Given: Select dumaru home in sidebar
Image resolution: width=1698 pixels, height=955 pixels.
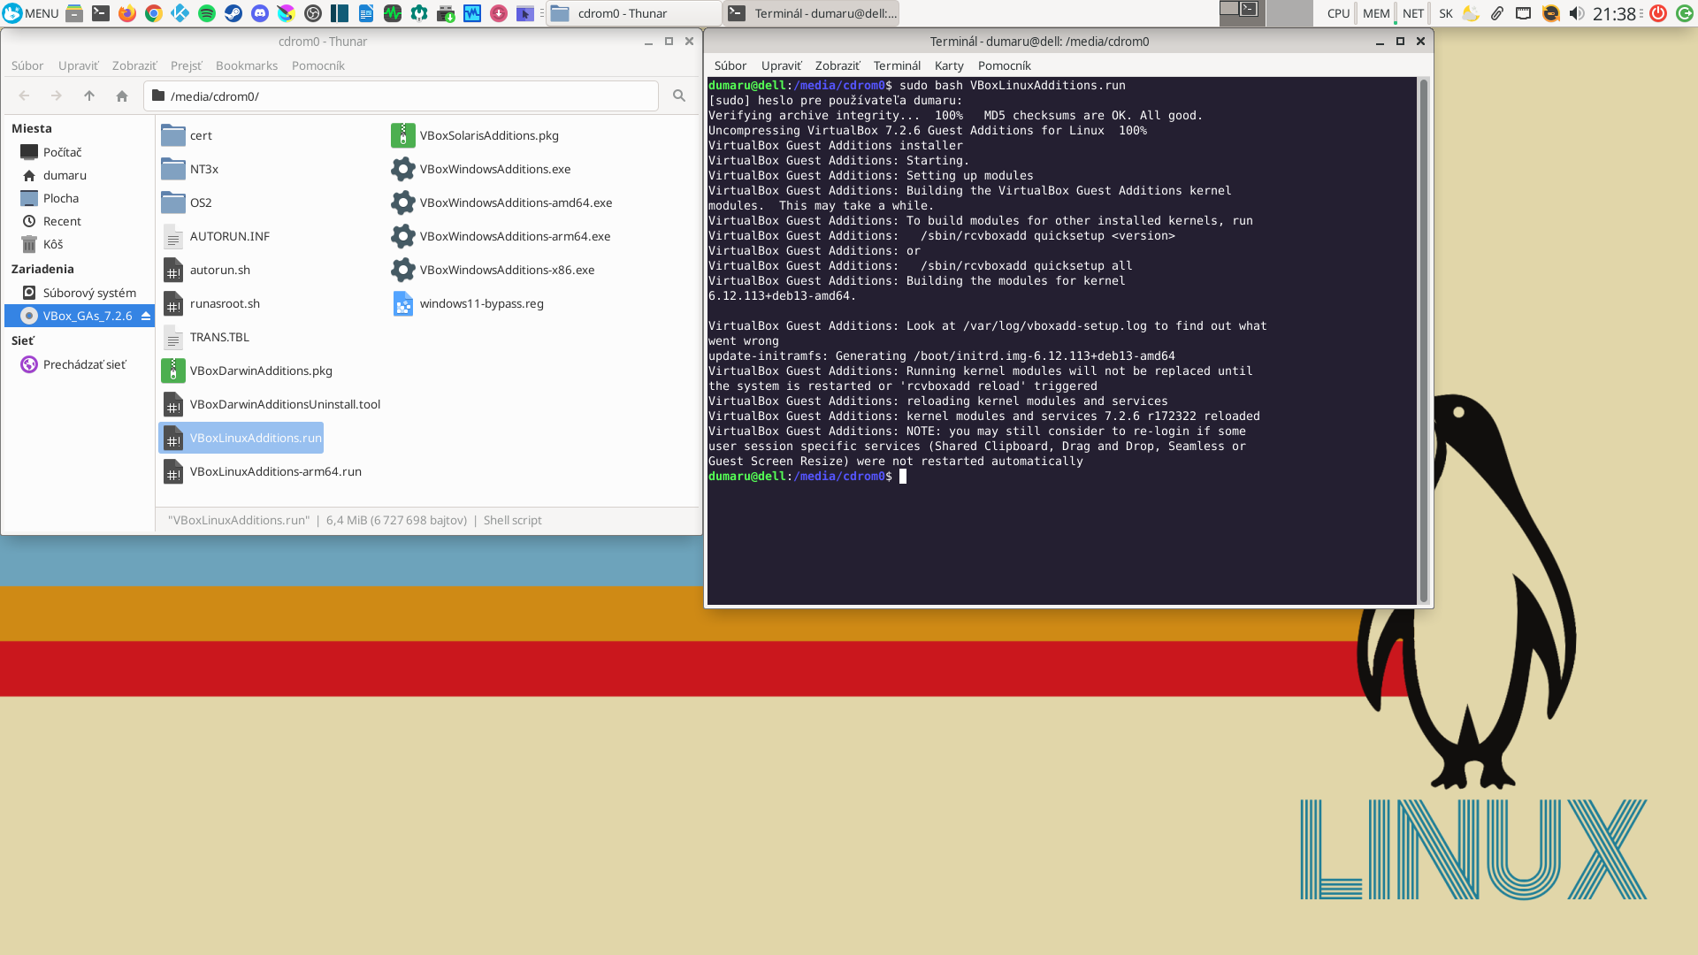Looking at the screenshot, I should (80, 175).
